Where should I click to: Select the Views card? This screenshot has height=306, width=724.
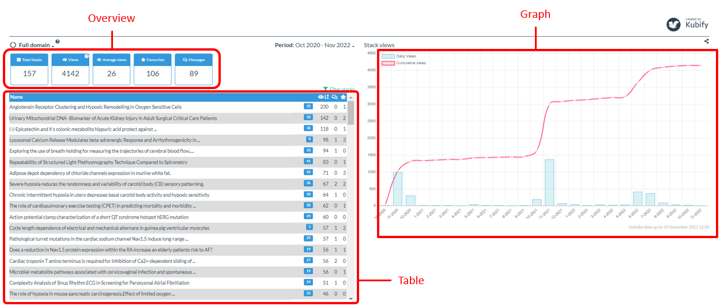[x=70, y=70]
